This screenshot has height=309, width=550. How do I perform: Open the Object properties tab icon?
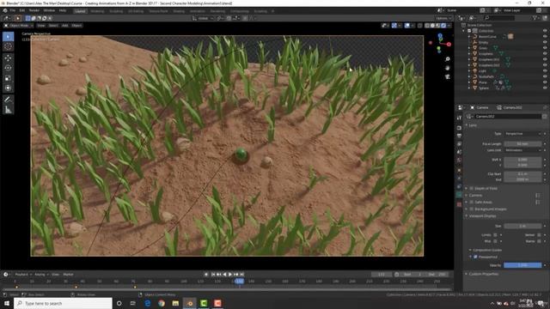point(459,171)
